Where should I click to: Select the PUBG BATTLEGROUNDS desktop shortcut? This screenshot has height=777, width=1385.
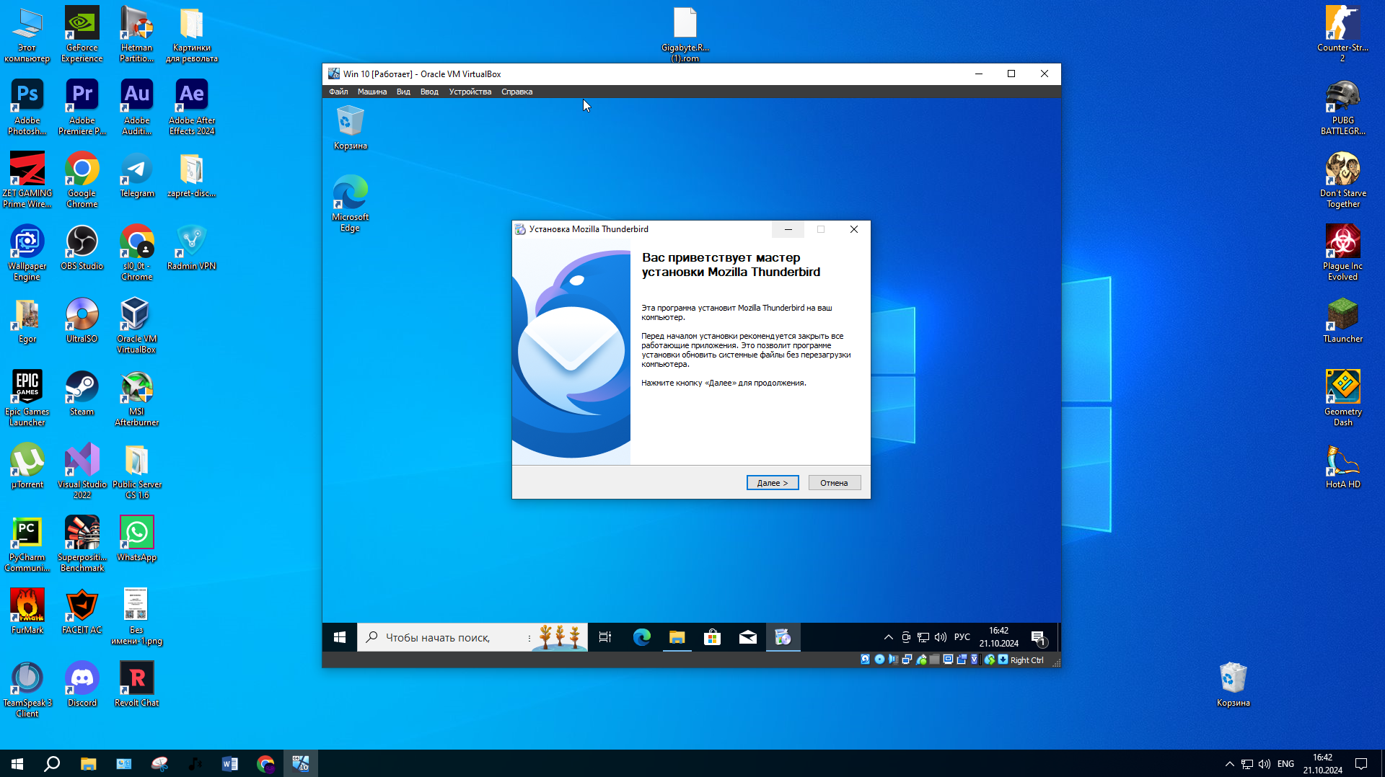tap(1343, 107)
